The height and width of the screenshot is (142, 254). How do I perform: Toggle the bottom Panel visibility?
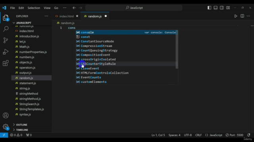pos(216,8)
